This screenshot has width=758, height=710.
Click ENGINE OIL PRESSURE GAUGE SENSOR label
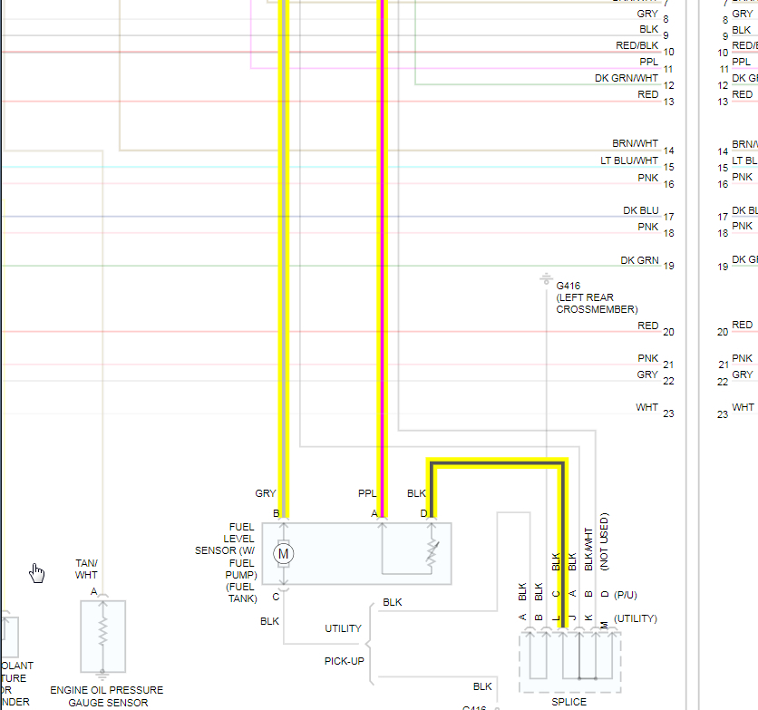click(107, 696)
